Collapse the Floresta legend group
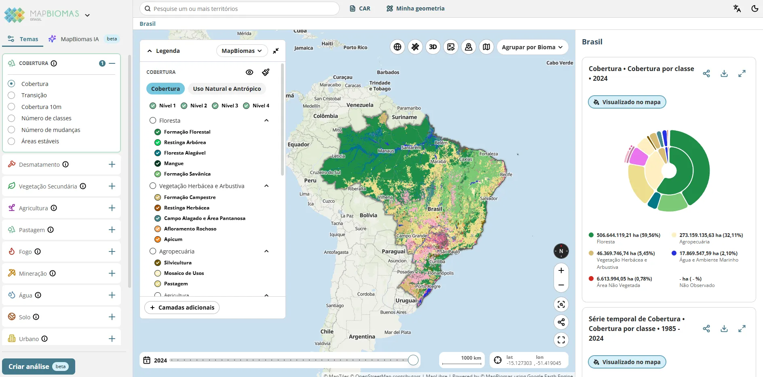The height and width of the screenshot is (377, 763). pos(266,120)
